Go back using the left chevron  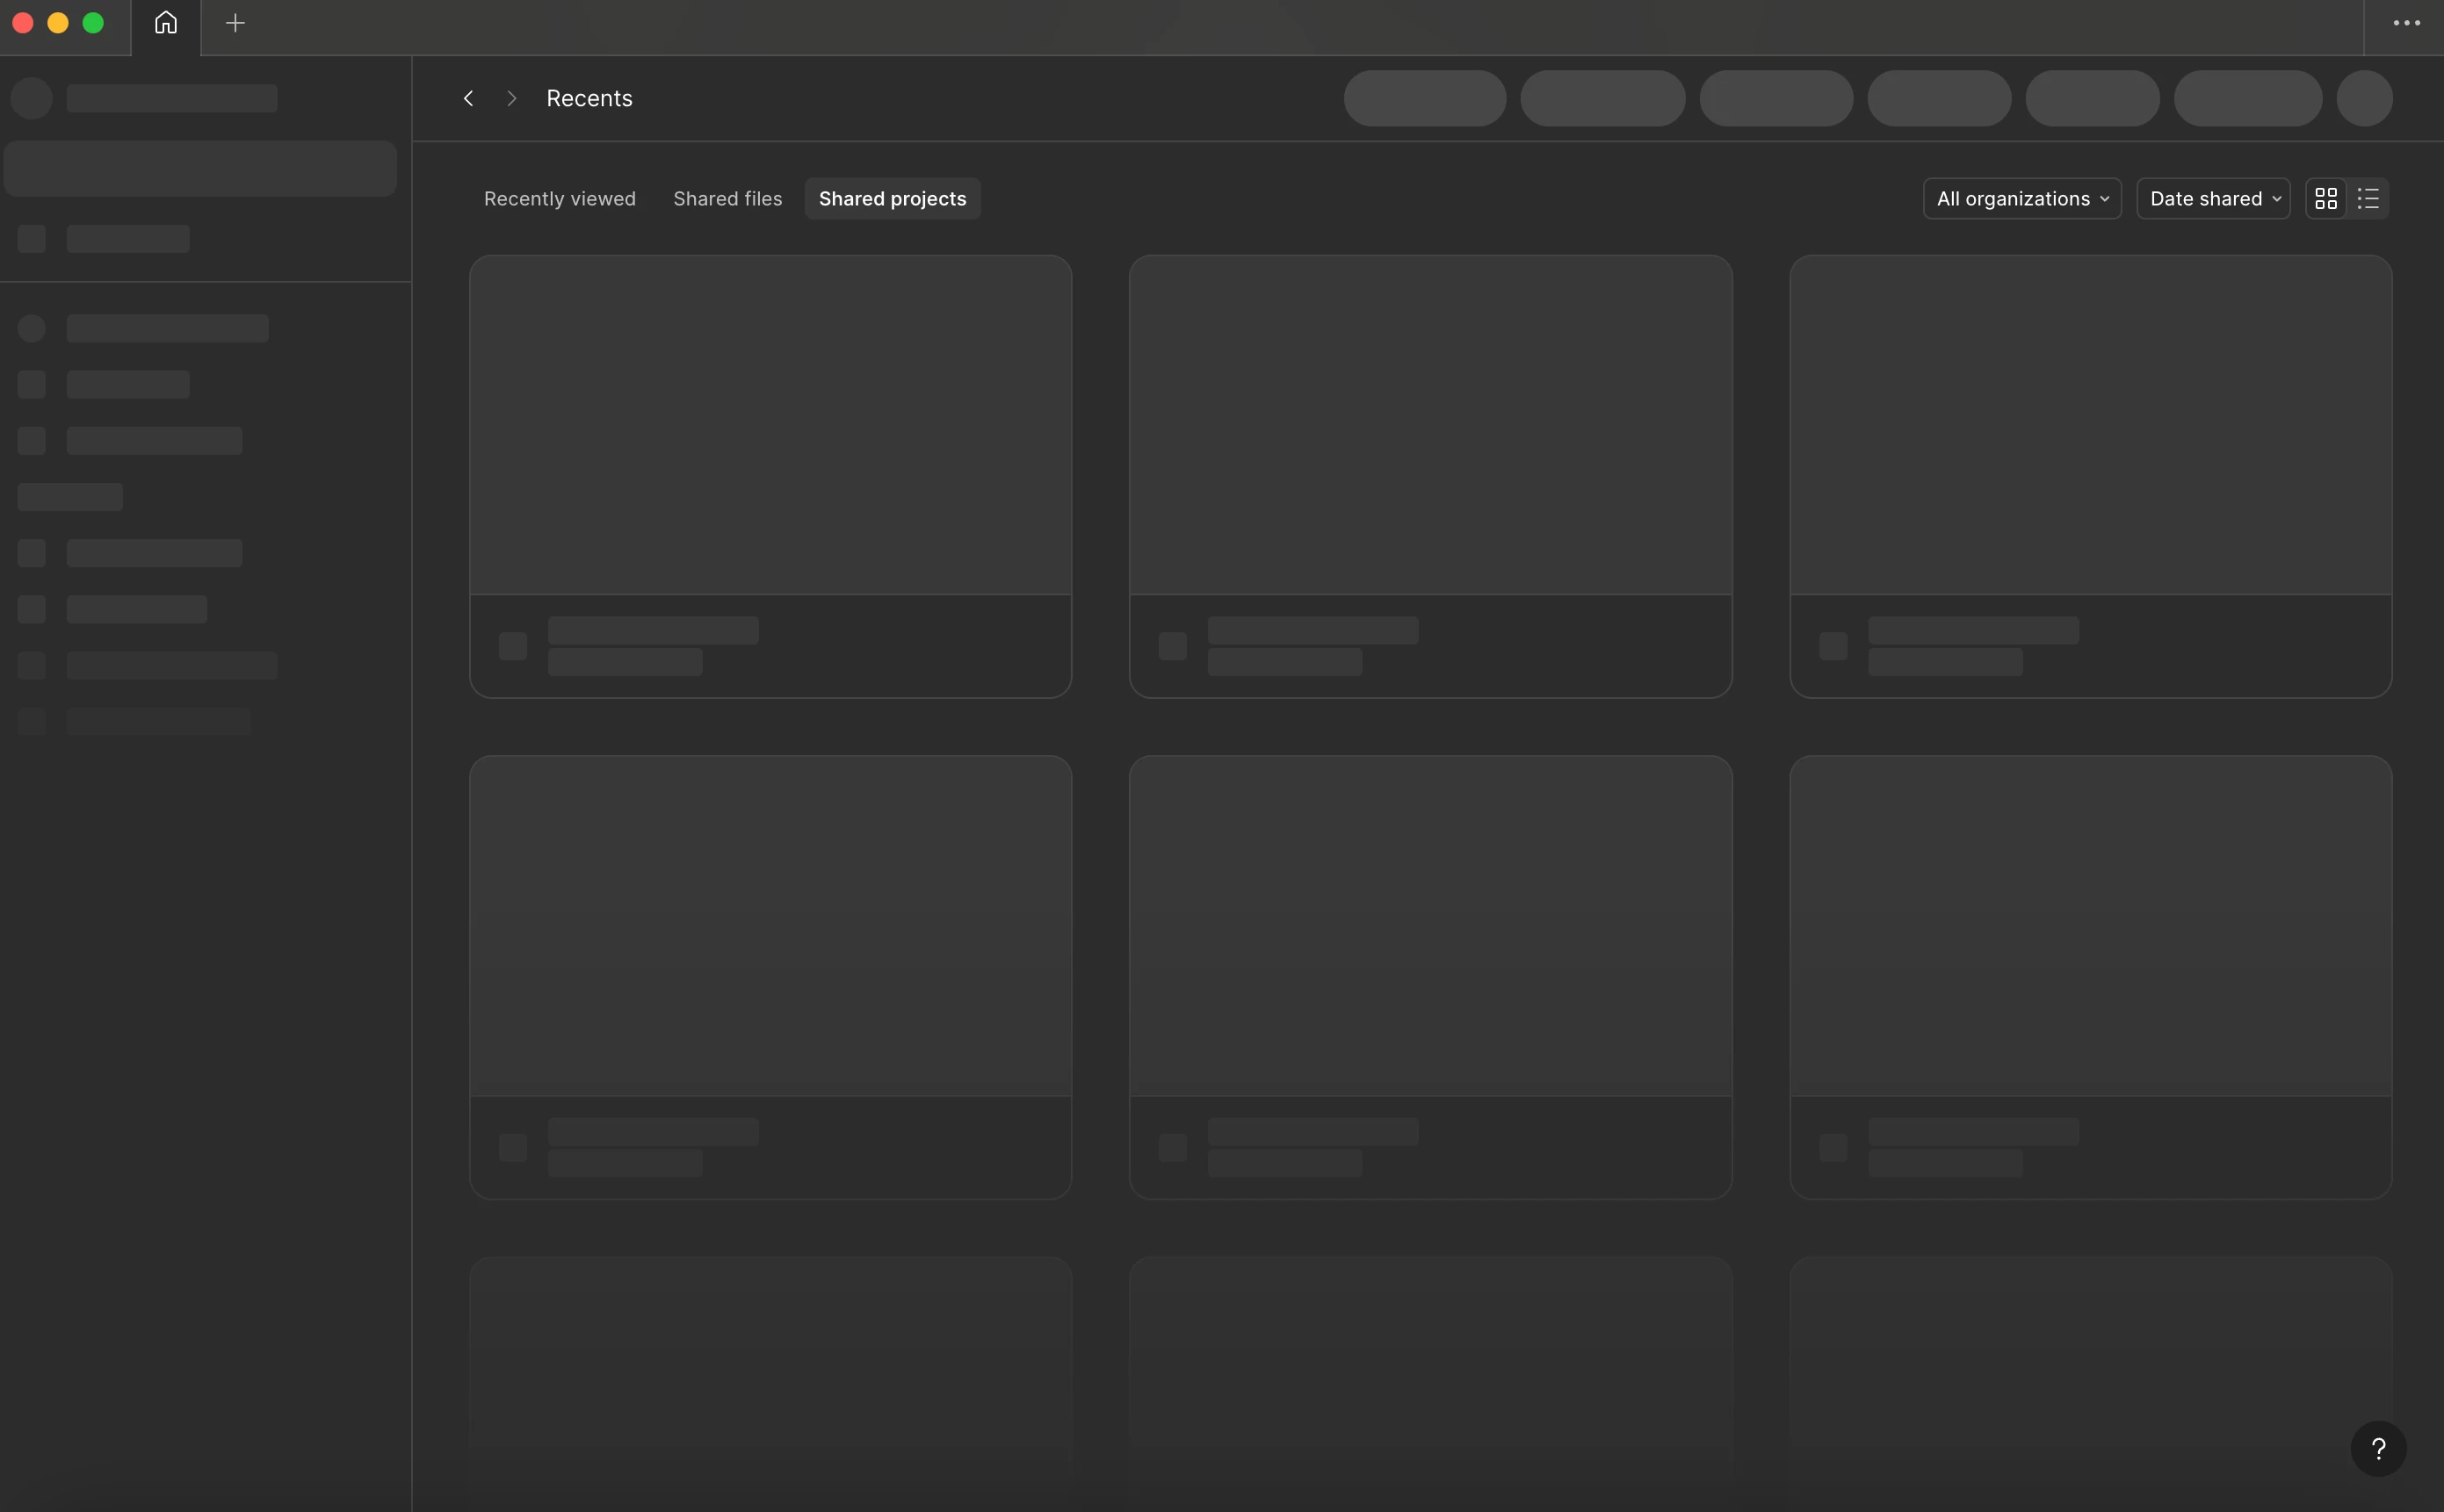click(x=468, y=98)
